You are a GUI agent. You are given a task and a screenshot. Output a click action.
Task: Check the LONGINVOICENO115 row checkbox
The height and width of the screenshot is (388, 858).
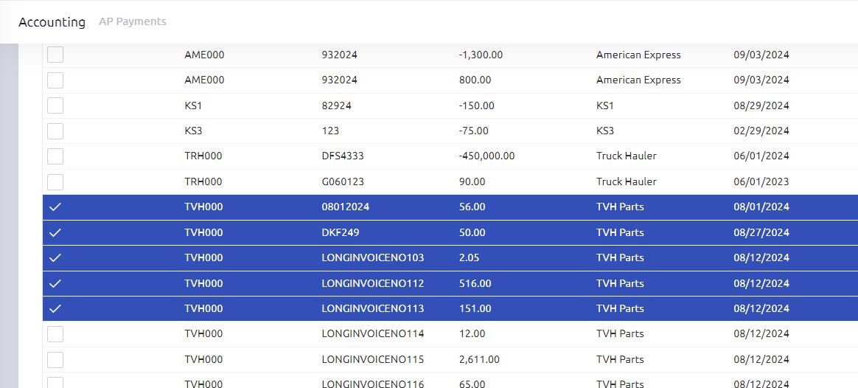click(x=55, y=359)
